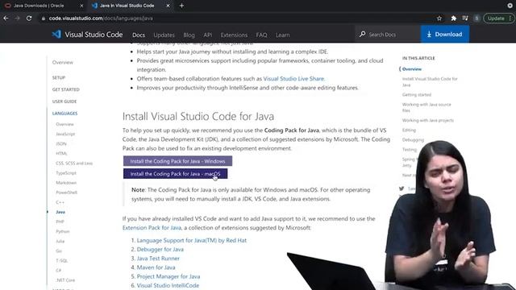Open the Project Manager for Java link
The height and width of the screenshot is (290, 516).
[x=169, y=276]
